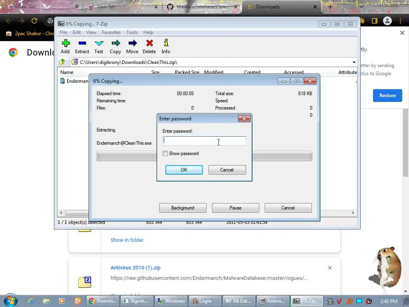
Task: Open the Favorites menu
Action: pyautogui.click(x=111, y=32)
